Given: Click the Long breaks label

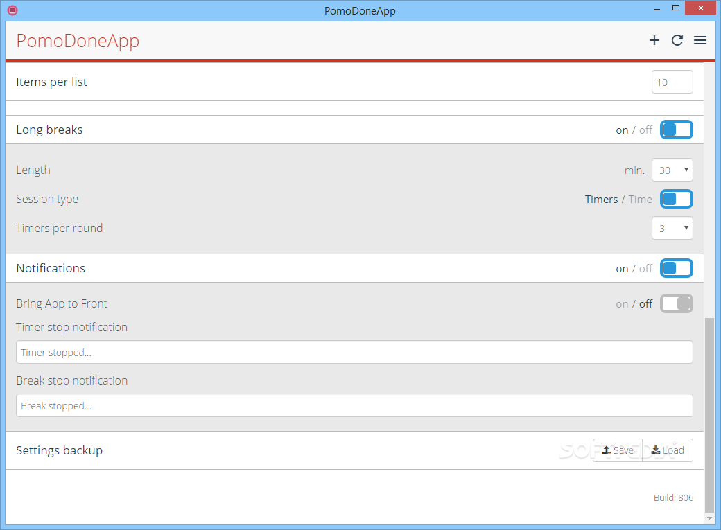Looking at the screenshot, I should click(x=50, y=130).
